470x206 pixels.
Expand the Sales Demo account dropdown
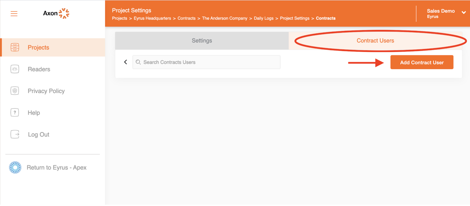[464, 12]
